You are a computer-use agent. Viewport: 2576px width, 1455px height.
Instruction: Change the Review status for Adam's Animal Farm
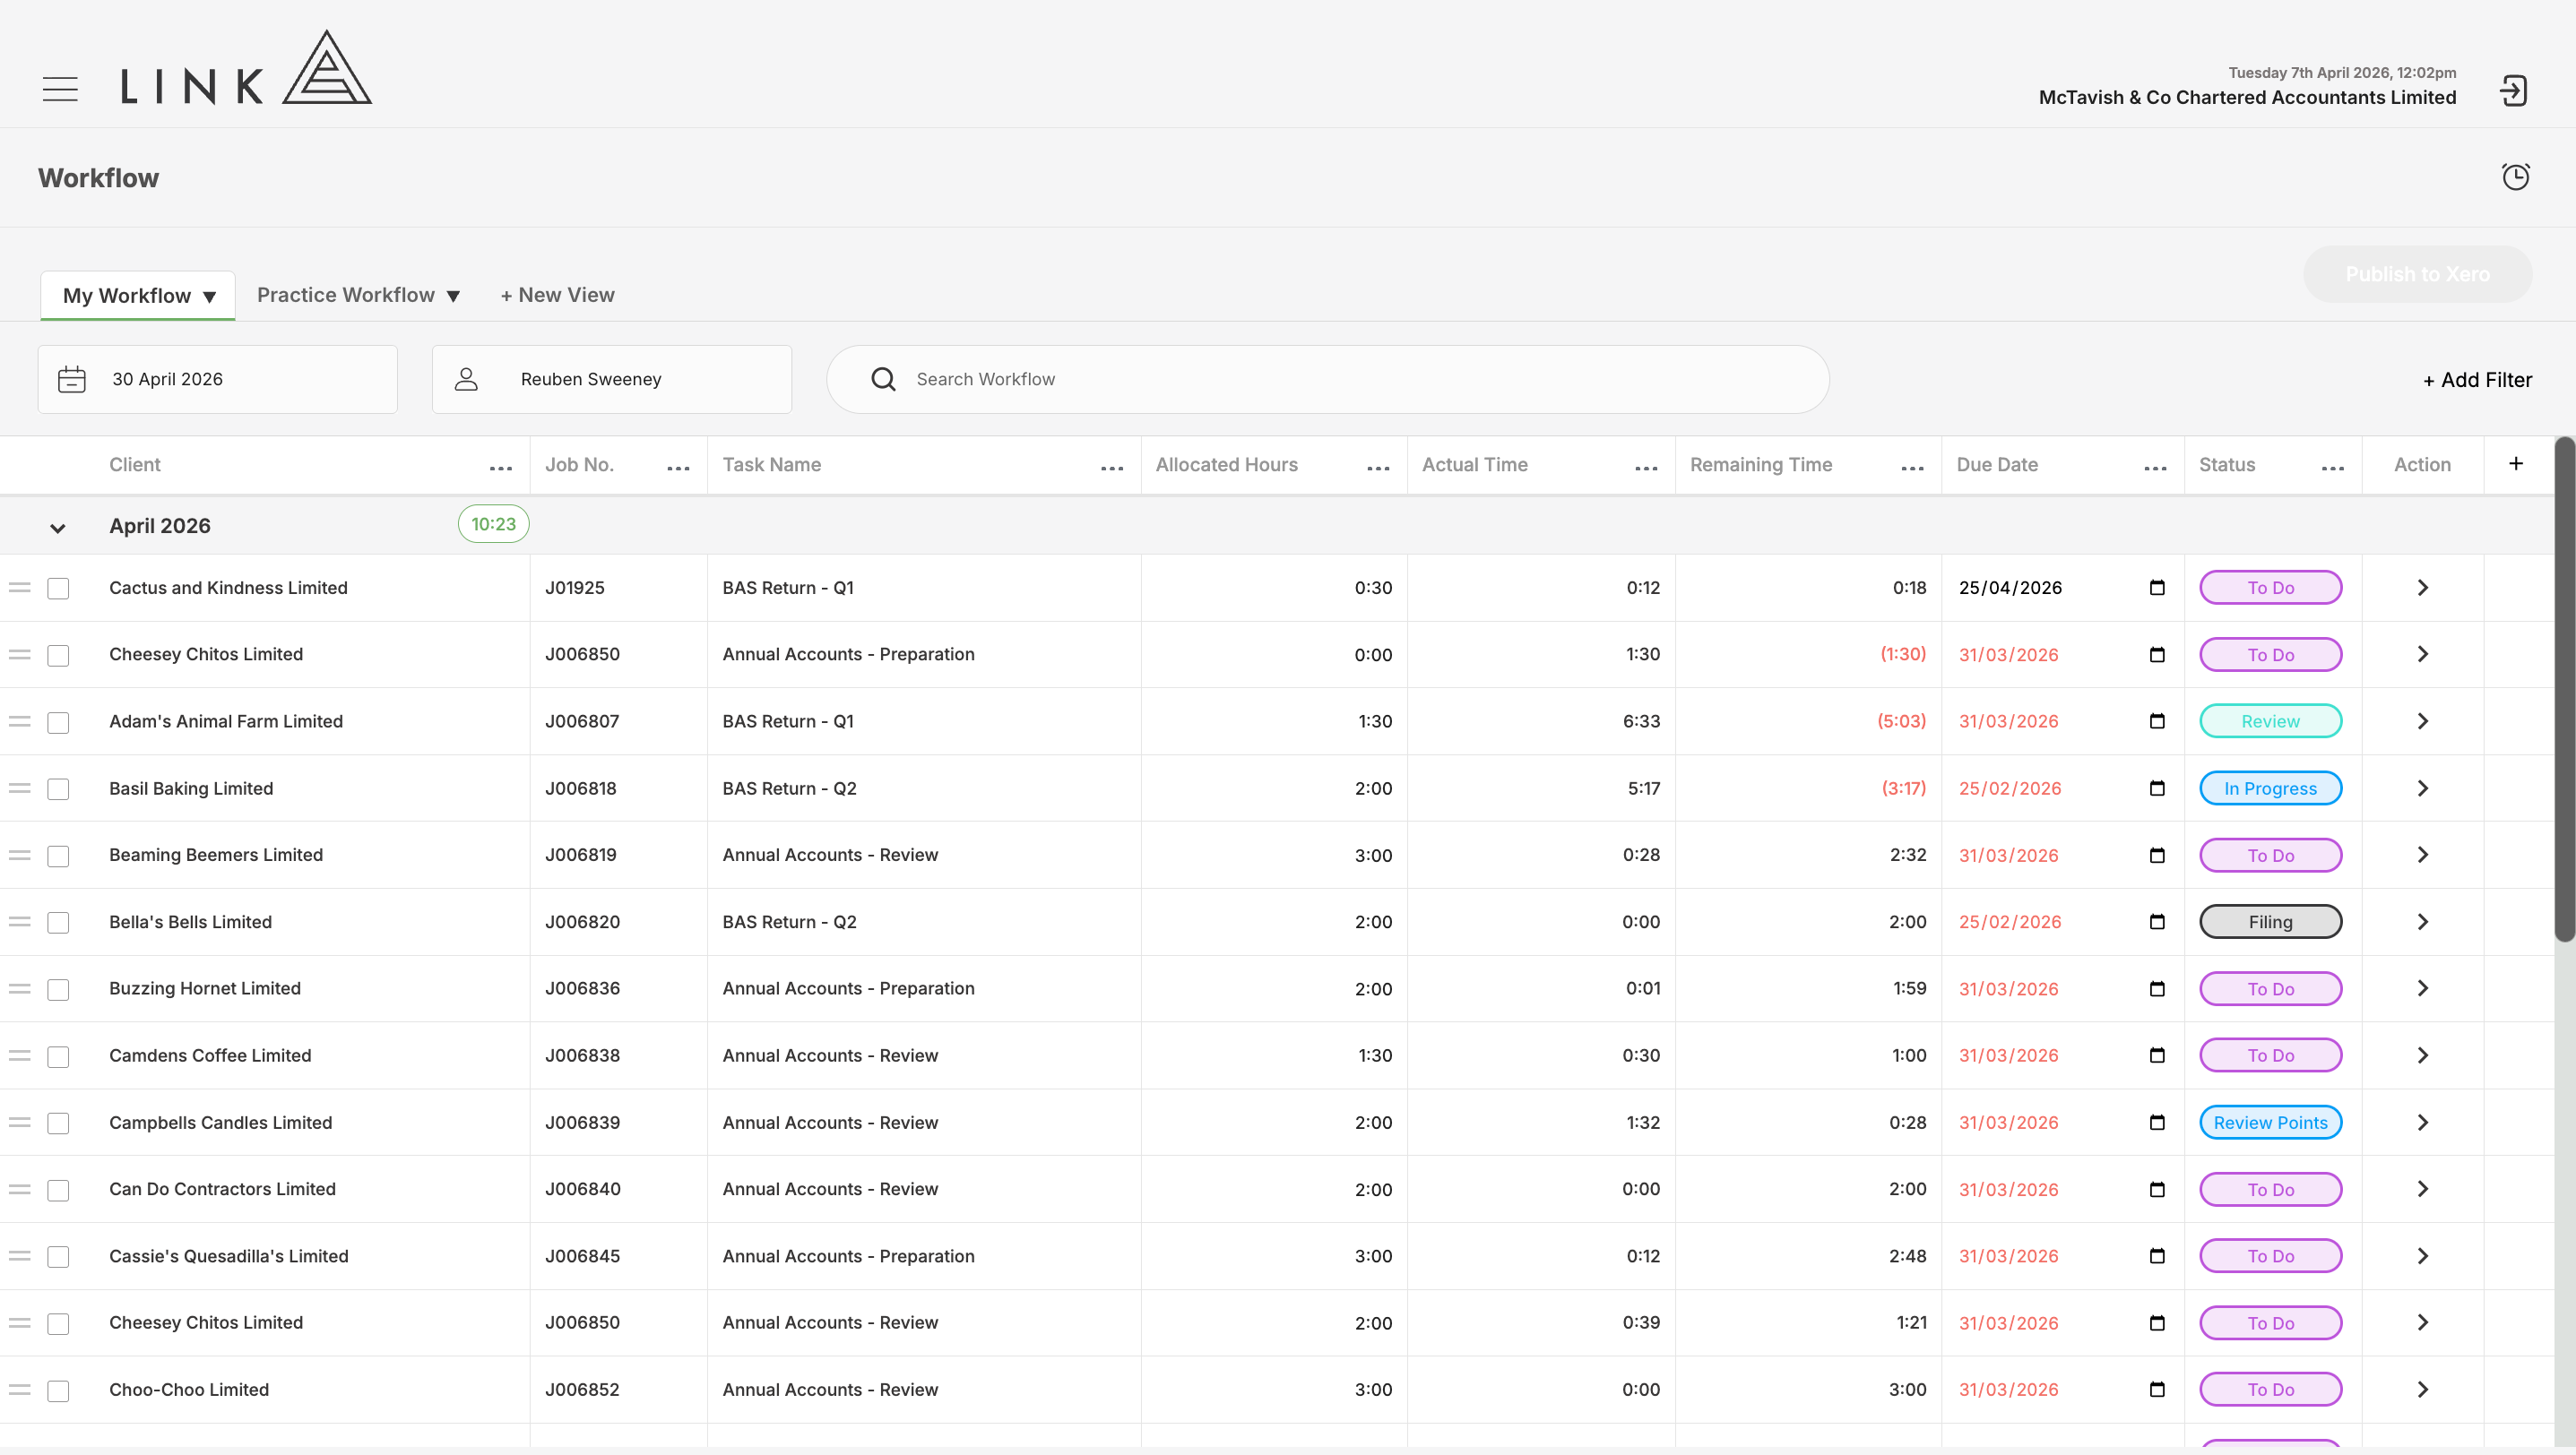point(2270,721)
